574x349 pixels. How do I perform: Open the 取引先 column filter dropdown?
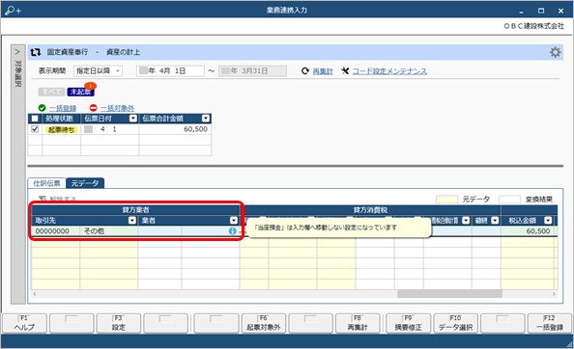point(132,221)
